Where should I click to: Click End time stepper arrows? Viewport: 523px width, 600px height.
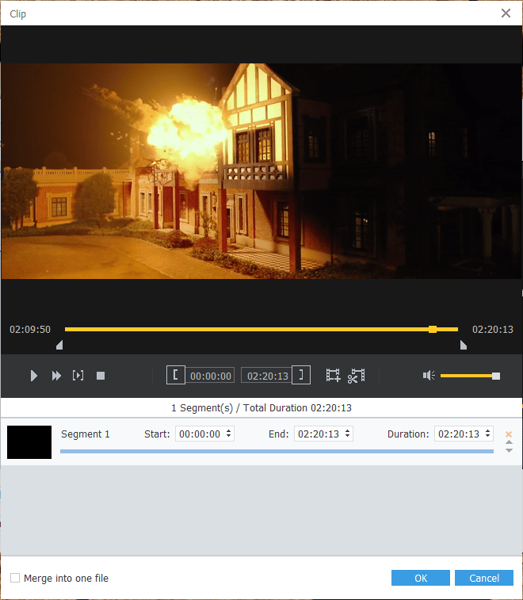[347, 434]
